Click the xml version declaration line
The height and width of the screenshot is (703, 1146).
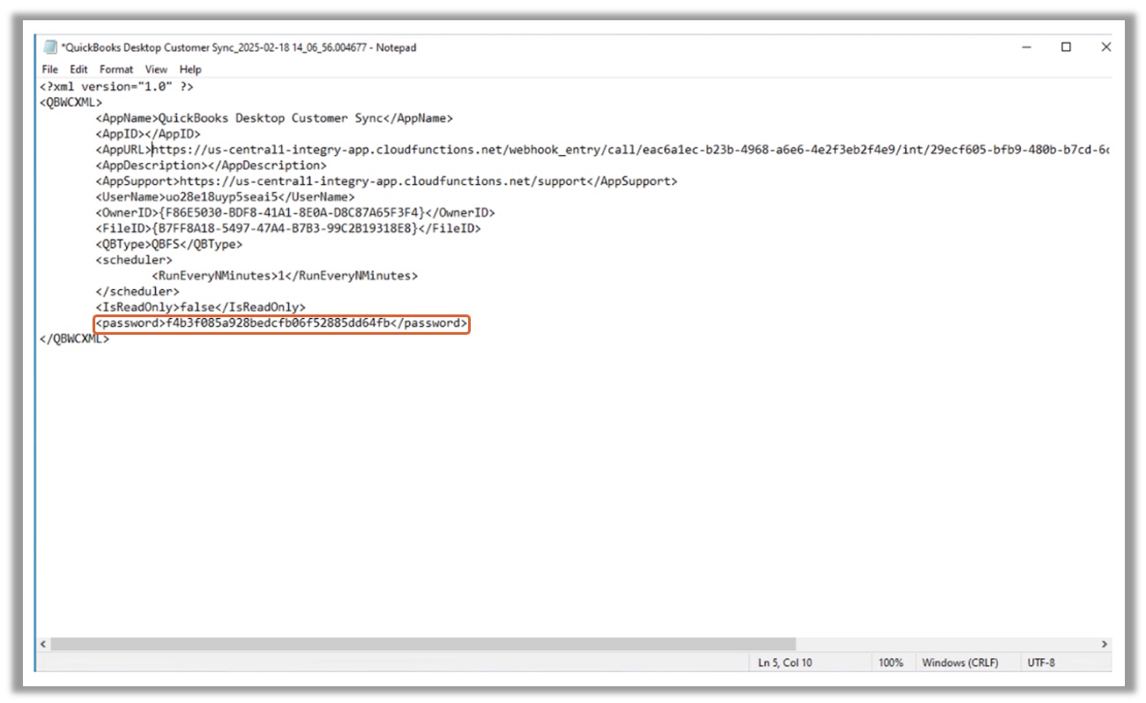[116, 86]
